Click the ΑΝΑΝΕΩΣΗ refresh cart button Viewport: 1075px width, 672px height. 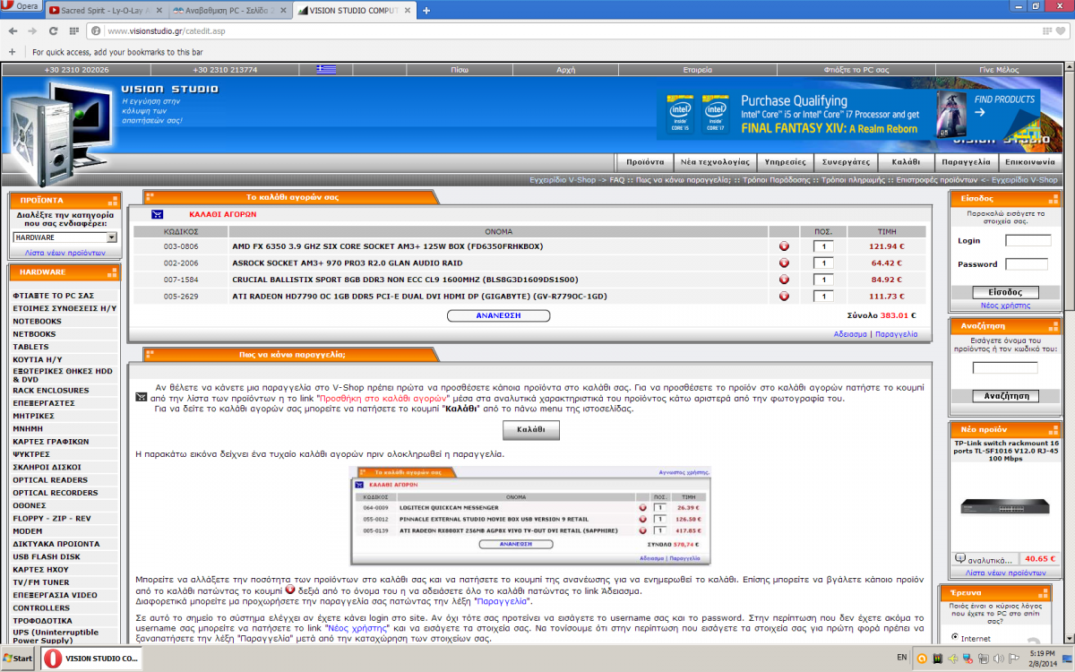(499, 315)
